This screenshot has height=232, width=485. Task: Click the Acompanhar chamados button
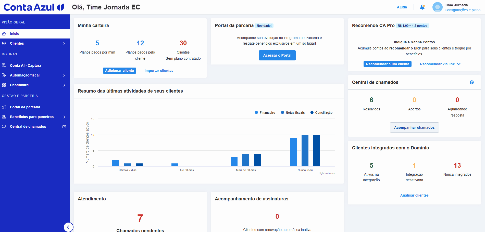(414, 127)
